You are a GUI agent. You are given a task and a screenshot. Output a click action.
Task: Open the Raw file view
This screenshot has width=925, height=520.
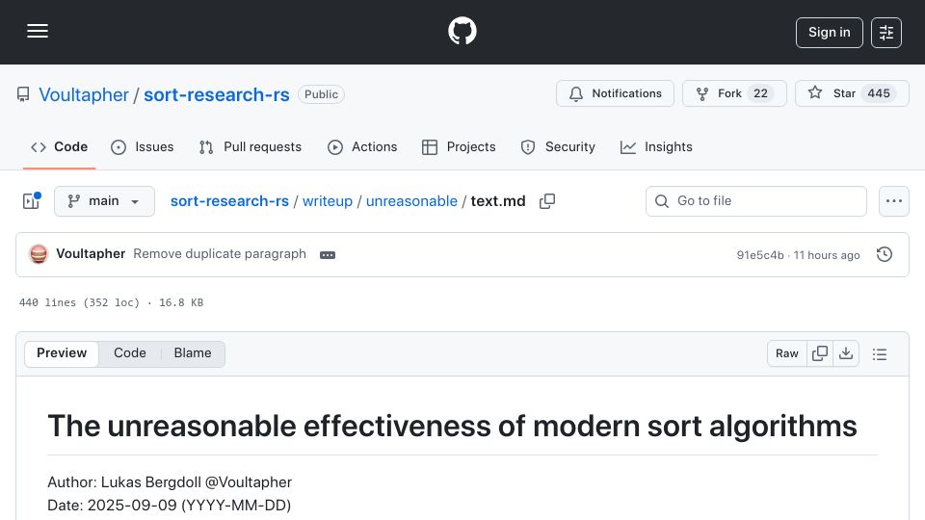click(x=787, y=353)
